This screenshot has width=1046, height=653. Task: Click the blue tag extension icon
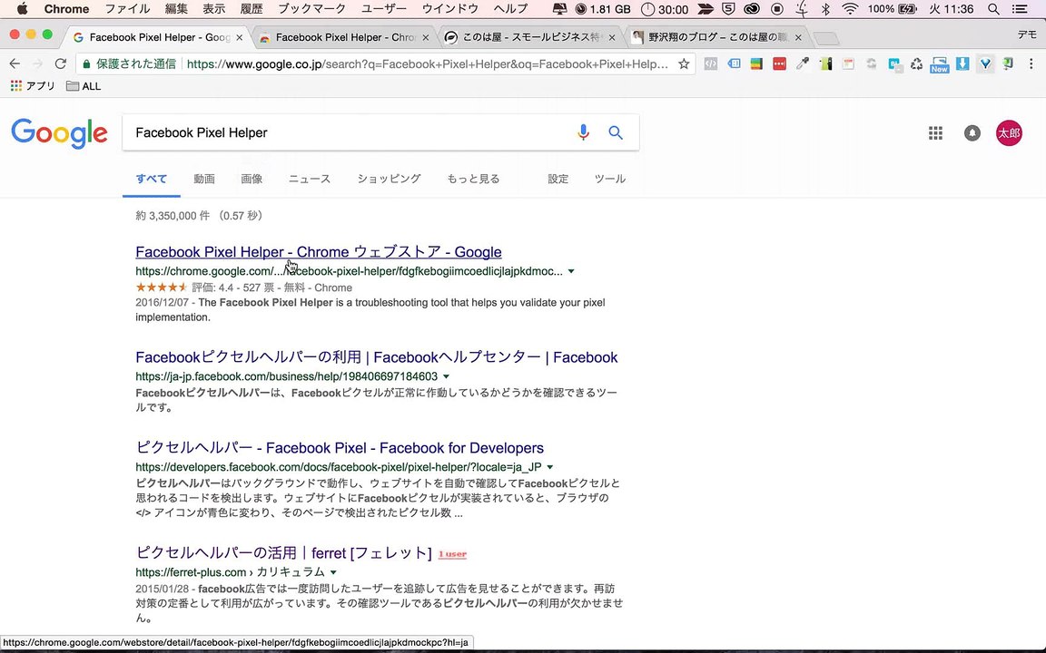734,64
